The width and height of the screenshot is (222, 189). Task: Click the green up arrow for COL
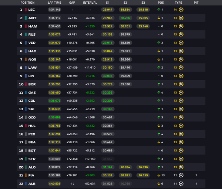159,101
